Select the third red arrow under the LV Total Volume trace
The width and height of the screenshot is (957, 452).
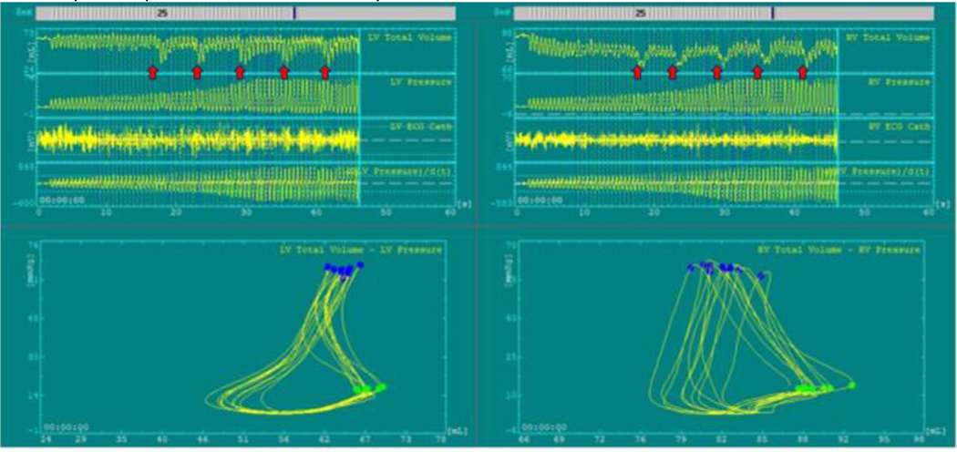240,73
